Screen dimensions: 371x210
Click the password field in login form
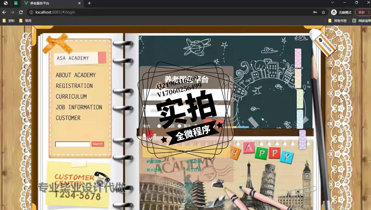click(x=187, y=111)
